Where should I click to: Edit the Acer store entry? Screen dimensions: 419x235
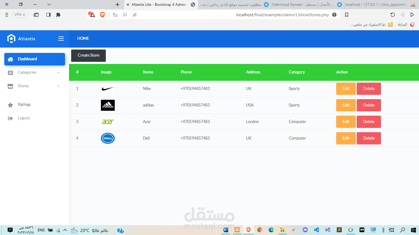[346, 122]
